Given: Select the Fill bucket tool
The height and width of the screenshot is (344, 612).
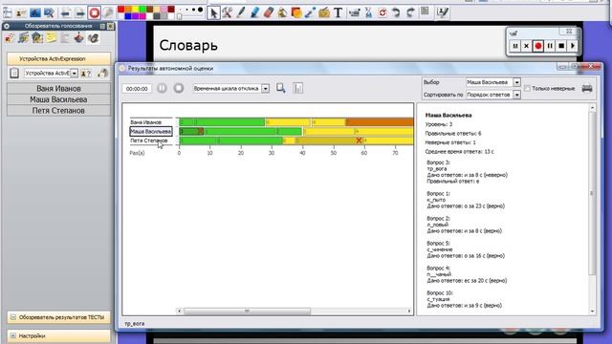Looking at the screenshot, I should [282, 12].
